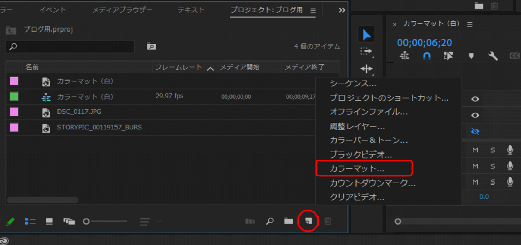Screen dimensions: 521x245
Task: Click the Project panel search field
Action: [x=70, y=46]
